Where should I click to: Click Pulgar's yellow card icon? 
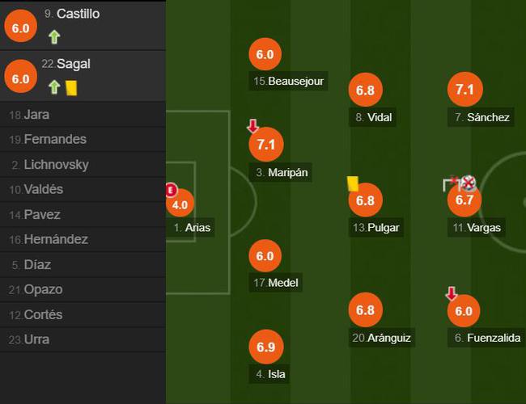pos(353,184)
